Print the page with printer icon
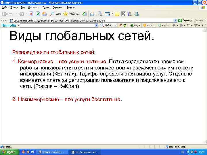The image size is (207, 155). pos(100,14)
